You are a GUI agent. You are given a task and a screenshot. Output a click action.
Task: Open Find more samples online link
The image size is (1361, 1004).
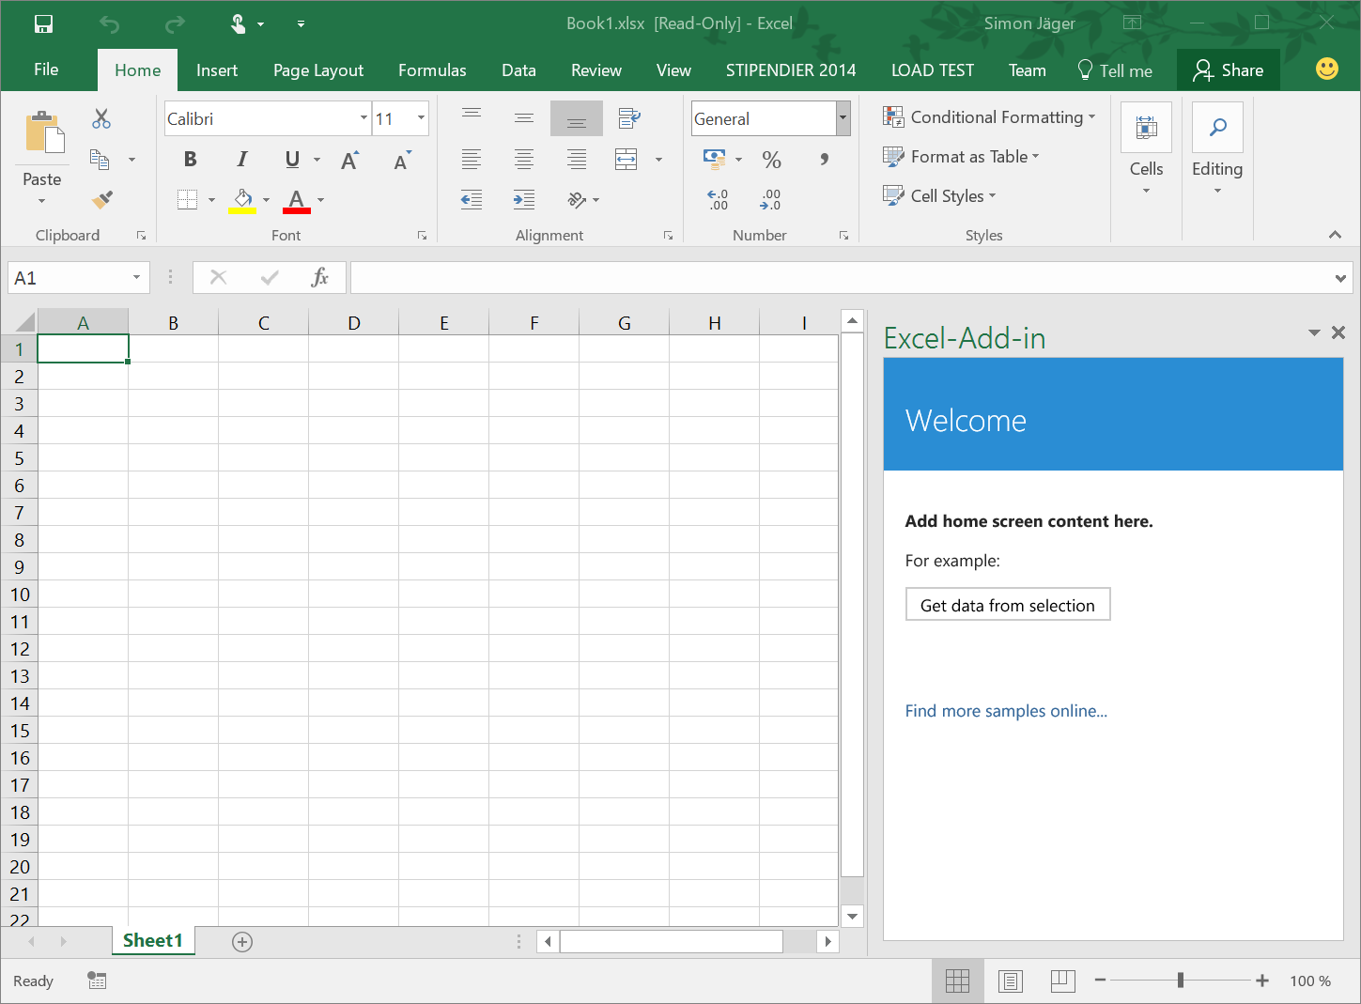[x=1006, y=711]
